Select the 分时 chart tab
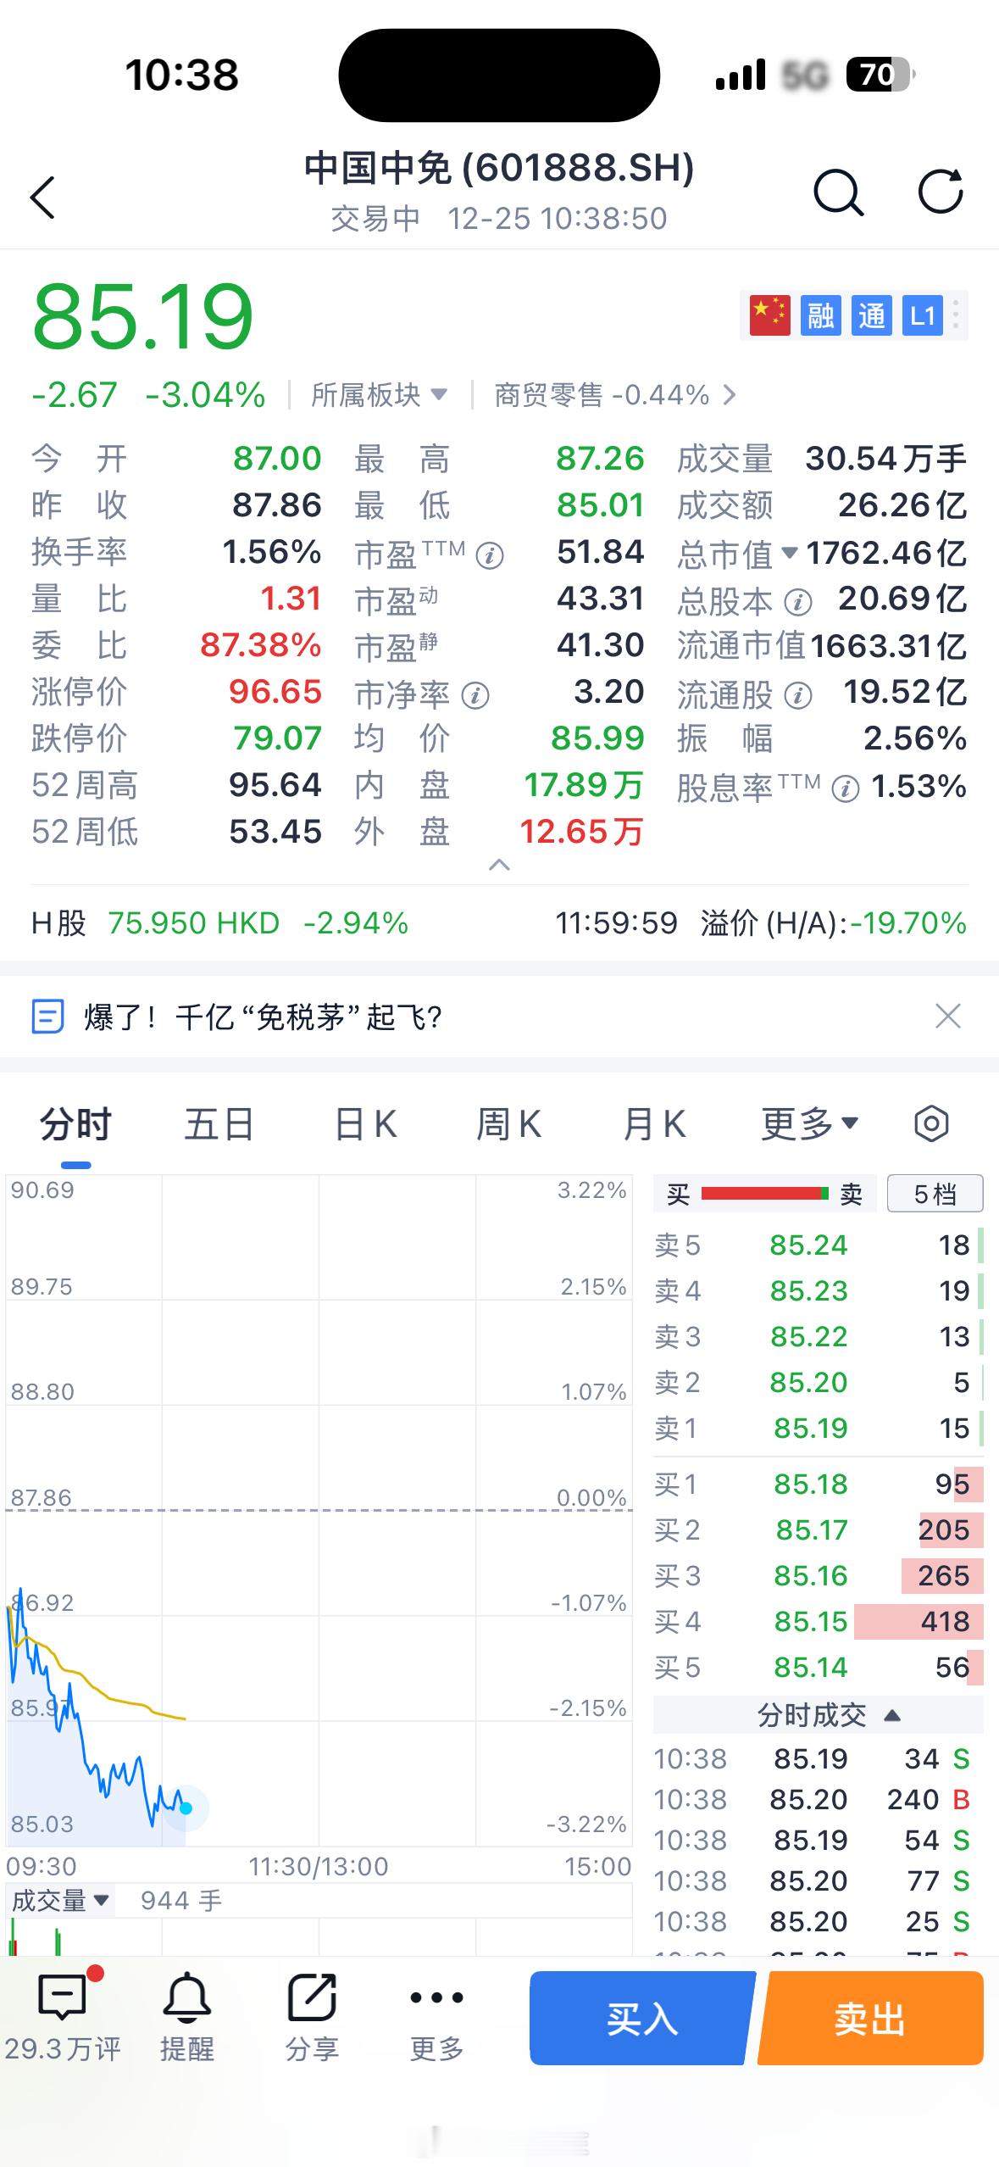Screen dimensions: 999x2167 point(75,1124)
